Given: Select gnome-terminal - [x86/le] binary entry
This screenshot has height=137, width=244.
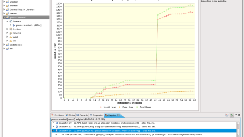Looking at the screenshot, I should tap(28, 25).
